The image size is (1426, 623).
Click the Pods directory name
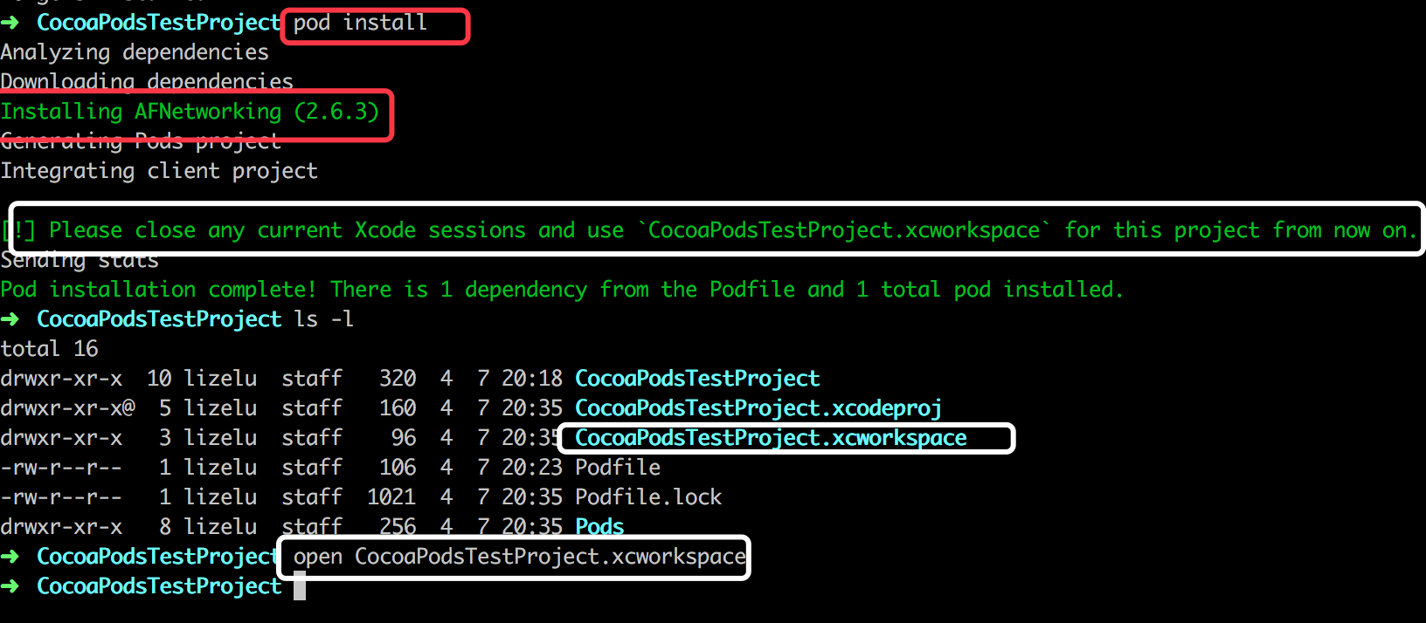click(x=599, y=527)
